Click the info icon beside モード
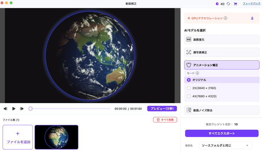 click(x=197, y=73)
